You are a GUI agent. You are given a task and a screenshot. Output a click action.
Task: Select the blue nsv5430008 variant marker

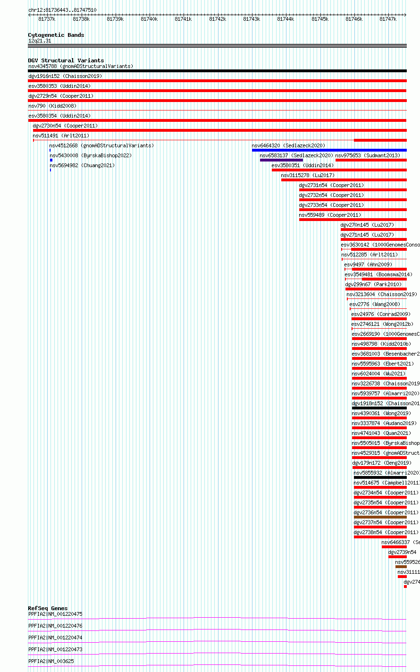coord(51,160)
